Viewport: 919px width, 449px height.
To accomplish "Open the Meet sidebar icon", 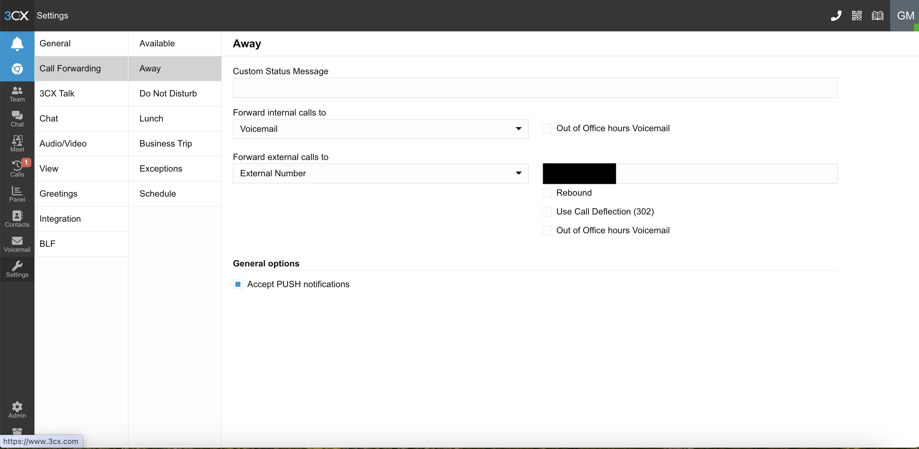I will [x=17, y=144].
